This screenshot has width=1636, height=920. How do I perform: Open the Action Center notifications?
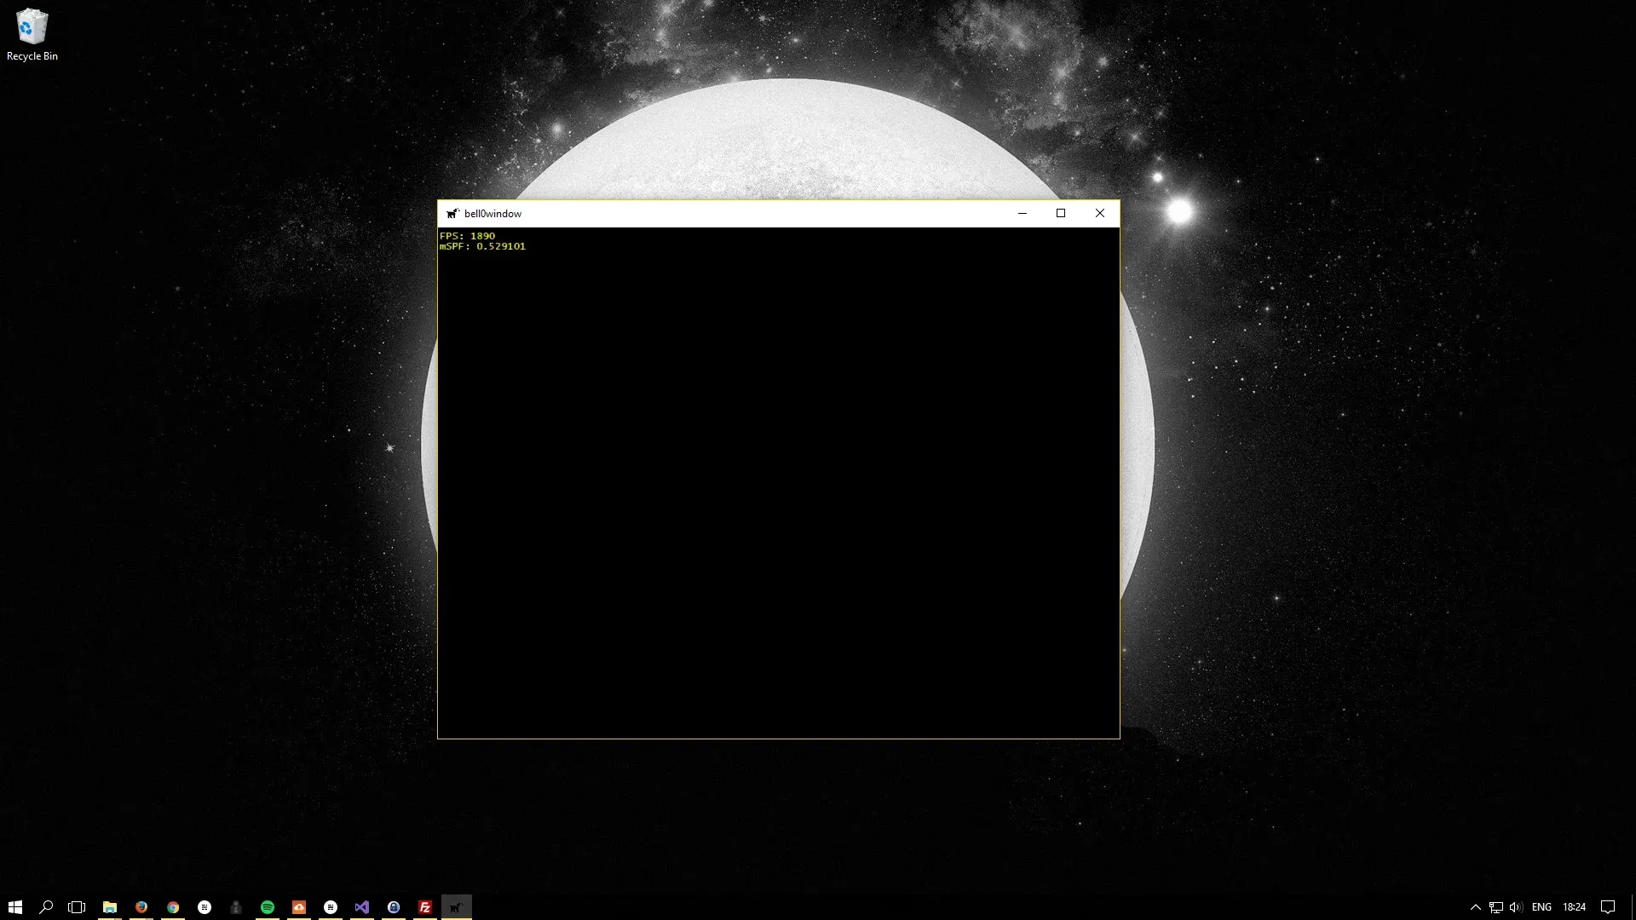click(1608, 907)
